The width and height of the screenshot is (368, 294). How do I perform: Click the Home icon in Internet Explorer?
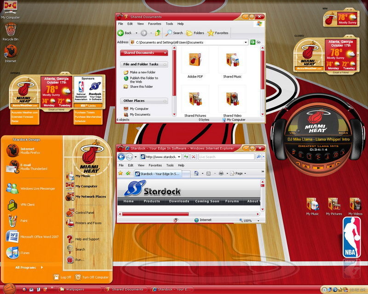(196, 173)
